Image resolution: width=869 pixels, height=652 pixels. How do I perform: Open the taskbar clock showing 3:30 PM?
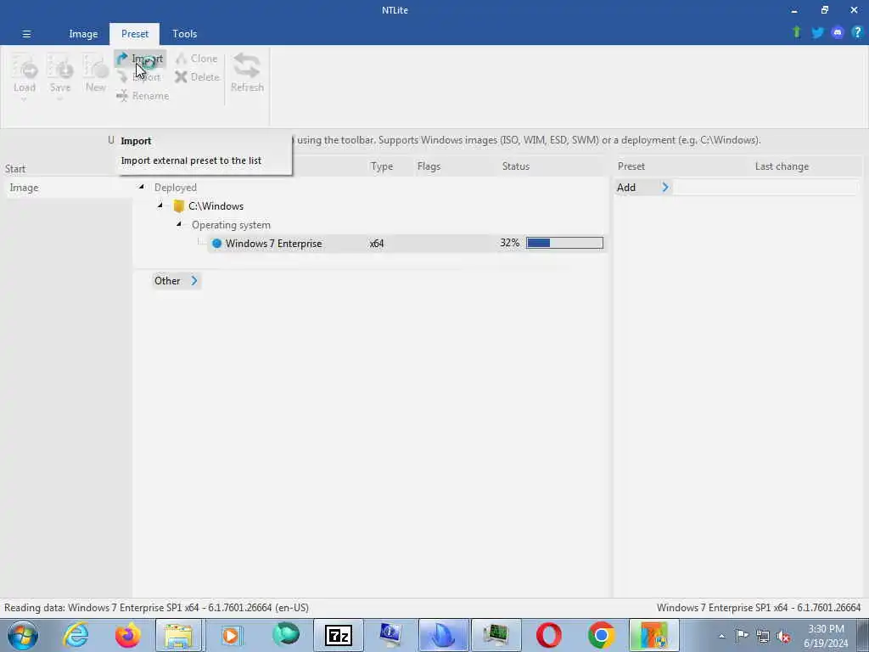coord(826,635)
